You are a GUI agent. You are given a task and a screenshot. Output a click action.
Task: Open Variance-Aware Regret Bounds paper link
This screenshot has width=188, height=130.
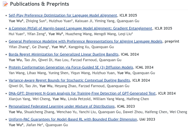pyautogui.click(x=69, y=80)
